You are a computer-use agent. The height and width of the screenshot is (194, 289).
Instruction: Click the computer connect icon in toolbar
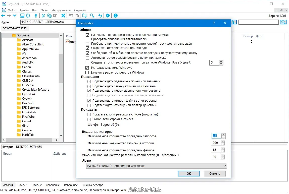click(x=22, y=16)
